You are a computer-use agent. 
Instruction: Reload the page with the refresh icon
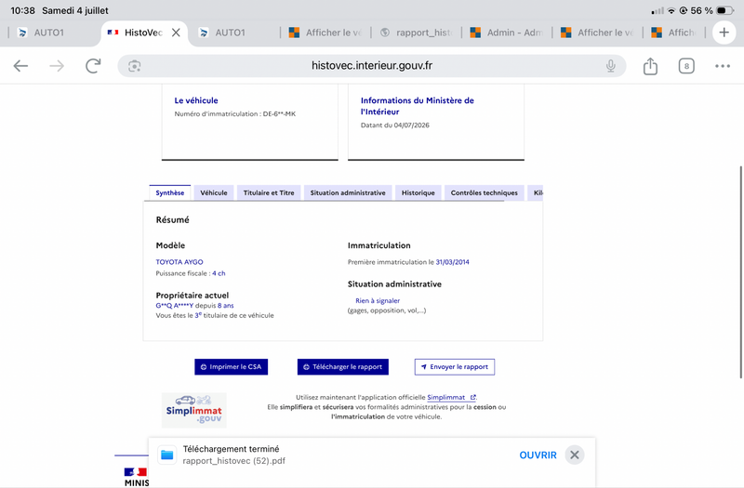click(x=93, y=66)
